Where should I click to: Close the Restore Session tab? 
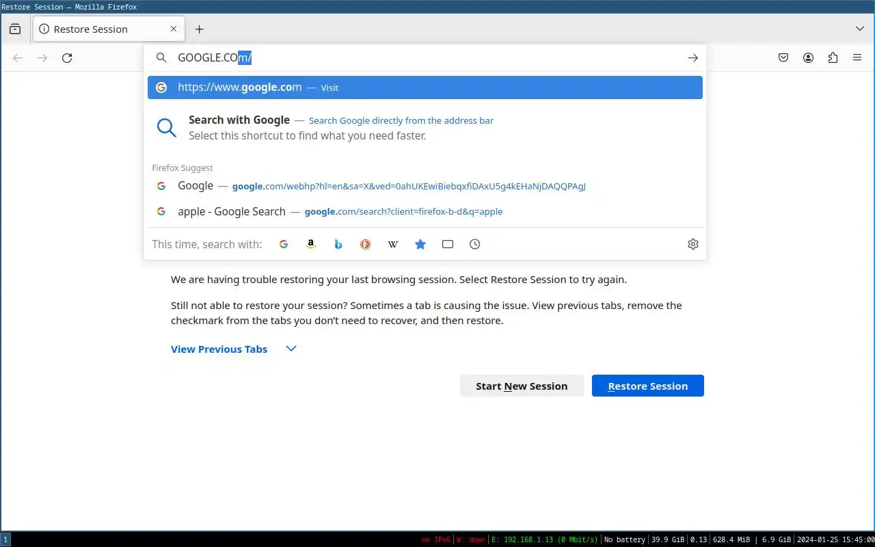coord(174,29)
